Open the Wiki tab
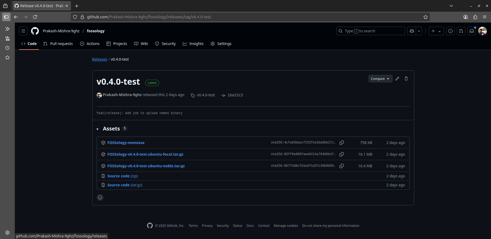 point(141,44)
